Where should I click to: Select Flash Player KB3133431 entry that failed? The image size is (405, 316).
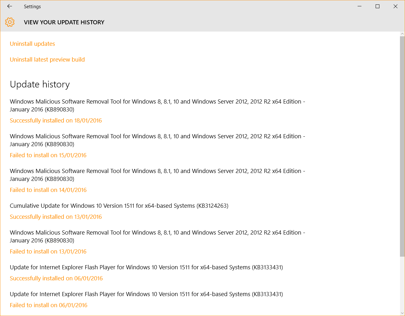(146, 294)
